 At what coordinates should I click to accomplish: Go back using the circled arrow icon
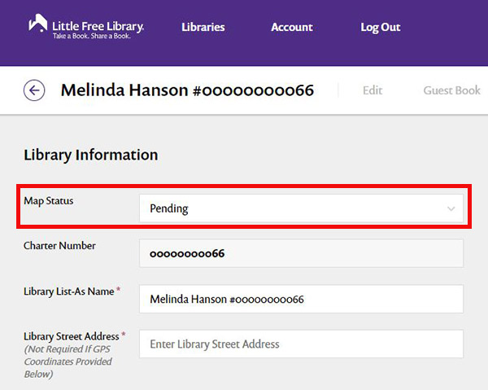(x=34, y=90)
